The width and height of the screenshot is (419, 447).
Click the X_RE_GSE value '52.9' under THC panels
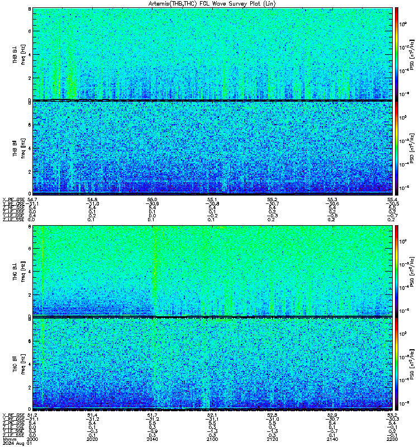click(332, 415)
